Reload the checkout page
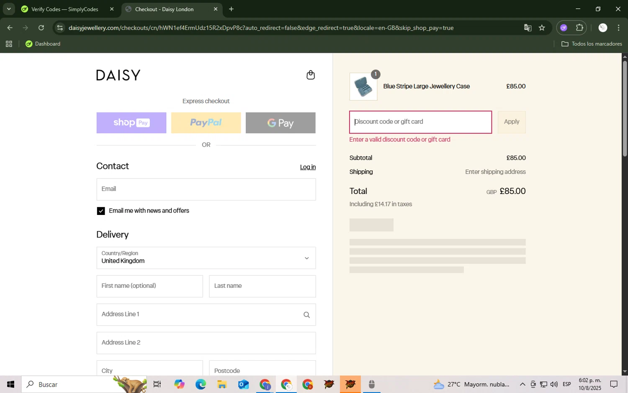 coord(41,28)
